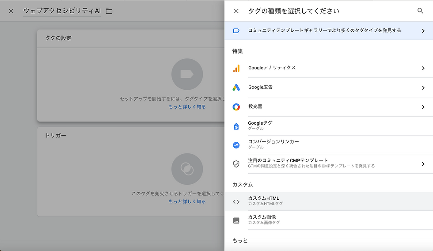Click the trigger placeholder circle icon
This screenshot has width=433, height=251.
pos(187,169)
